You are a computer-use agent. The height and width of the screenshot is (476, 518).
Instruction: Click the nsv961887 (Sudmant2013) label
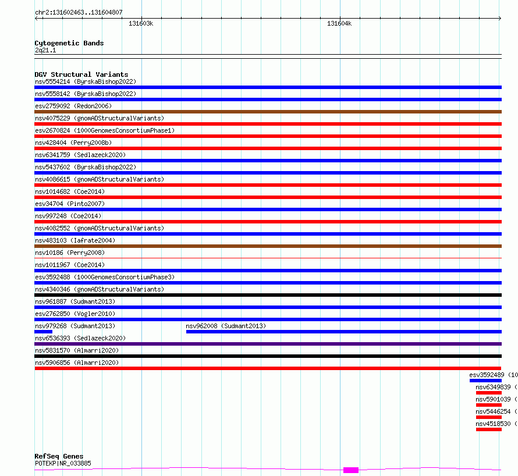click(x=75, y=301)
